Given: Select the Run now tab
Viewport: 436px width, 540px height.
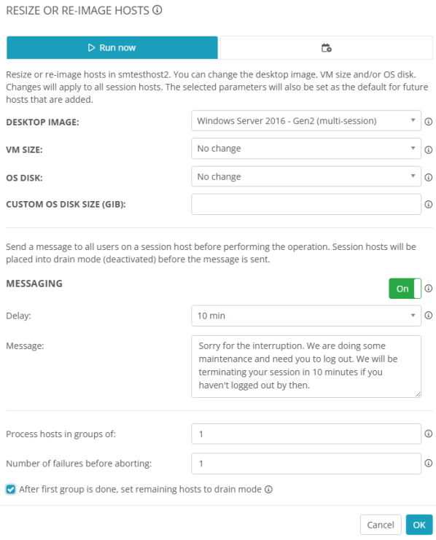Looking at the screenshot, I should click(x=112, y=47).
